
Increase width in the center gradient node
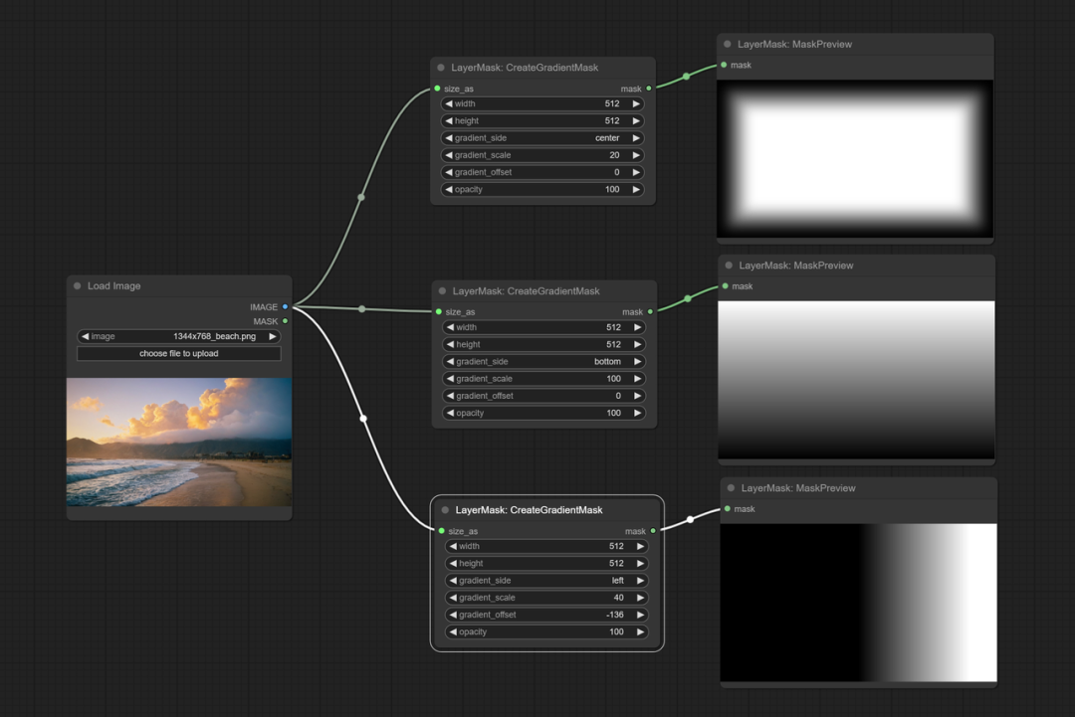(636, 103)
